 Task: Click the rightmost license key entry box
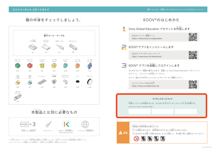(186, 111)
